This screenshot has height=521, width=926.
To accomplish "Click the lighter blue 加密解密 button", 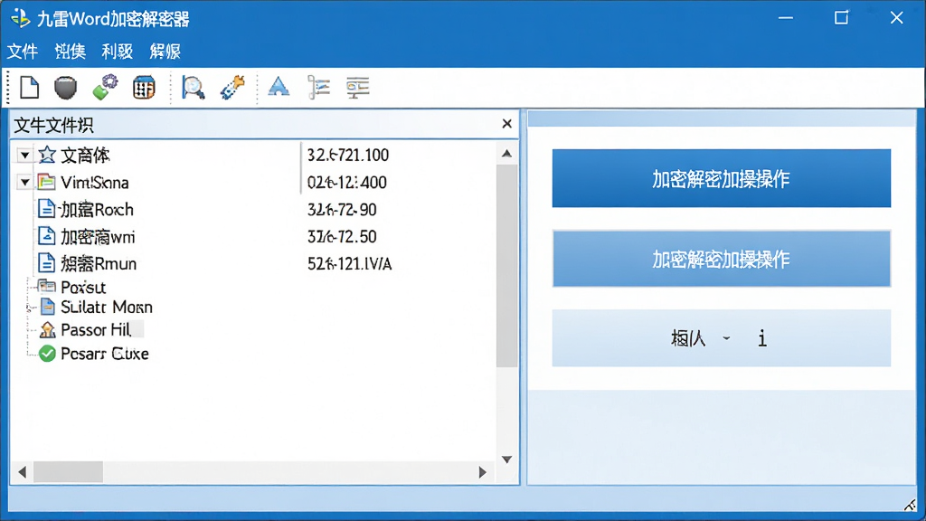I will [721, 259].
